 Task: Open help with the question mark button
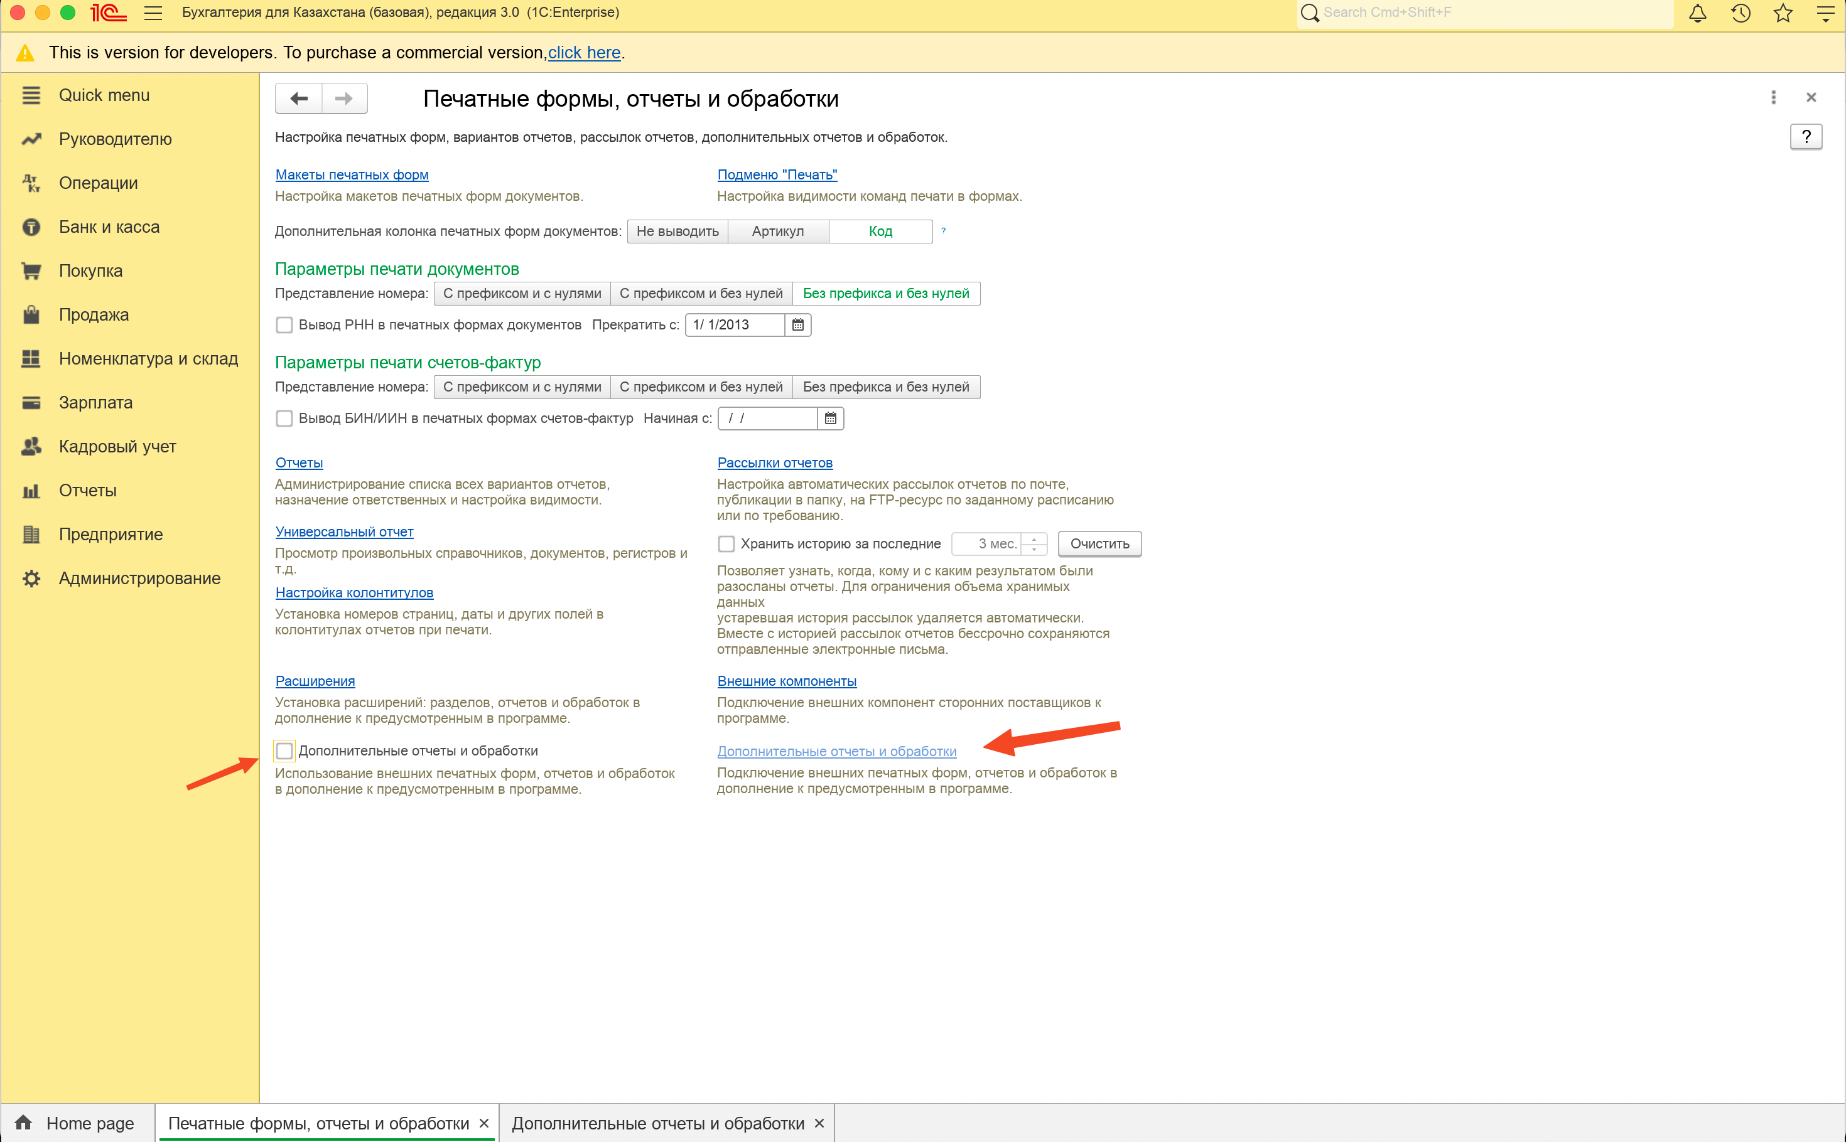pyautogui.click(x=1806, y=137)
